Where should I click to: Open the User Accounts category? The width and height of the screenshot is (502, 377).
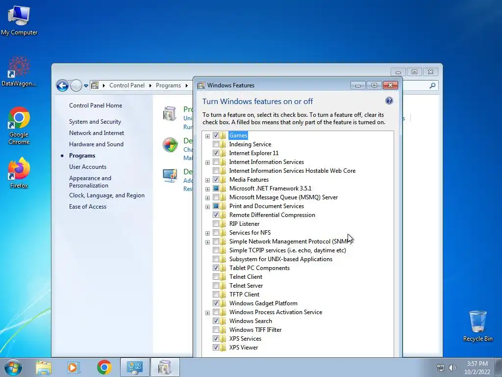coord(88,167)
